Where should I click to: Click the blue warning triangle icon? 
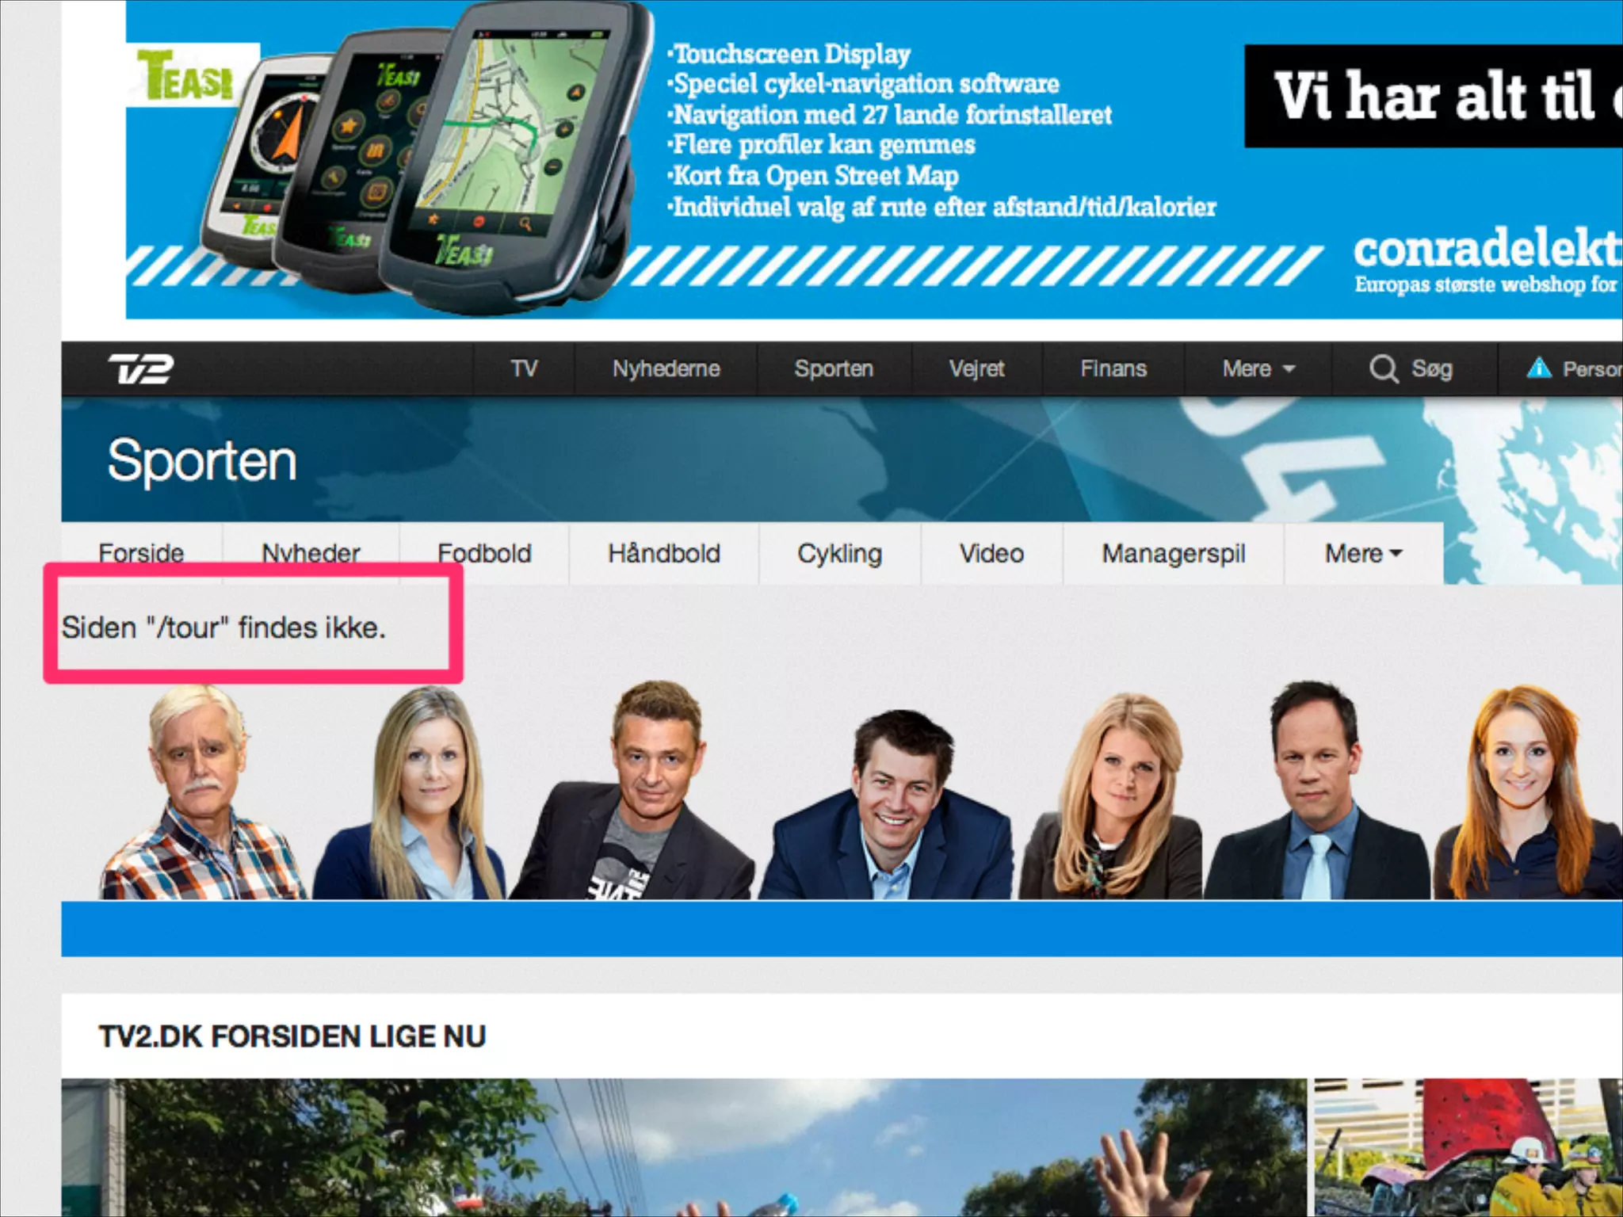(x=1538, y=368)
